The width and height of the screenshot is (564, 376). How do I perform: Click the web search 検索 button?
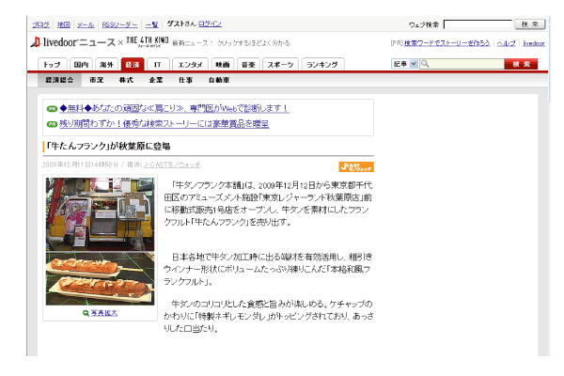[530, 24]
